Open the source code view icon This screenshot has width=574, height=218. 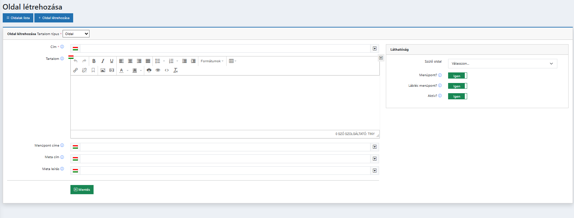[167, 70]
